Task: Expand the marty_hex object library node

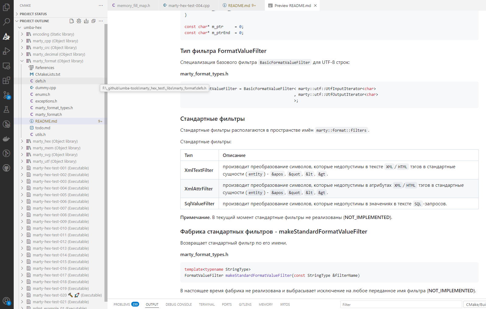Action: (22, 141)
